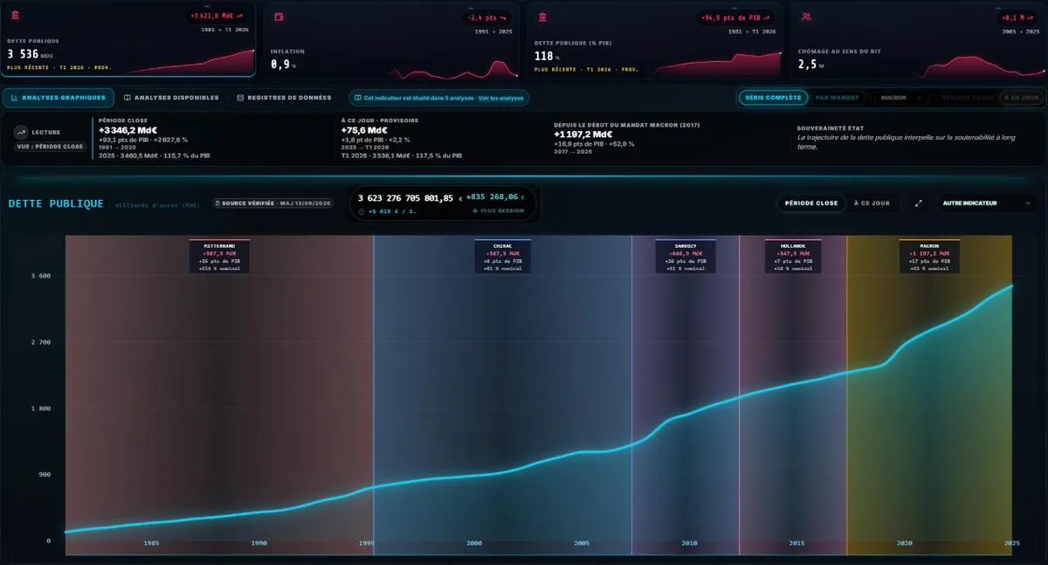
Task: Switch to the Analyses Disponibles tab
Action: click(x=171, y=98)
